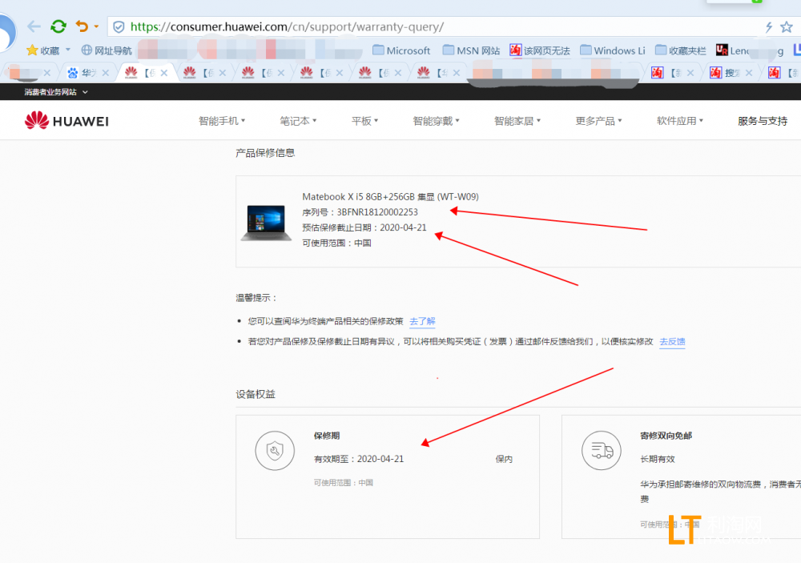This screenshot has width=801, height=563.
Task: Open the MSN 网站 bookmark folder
Action: pos(471,50)
